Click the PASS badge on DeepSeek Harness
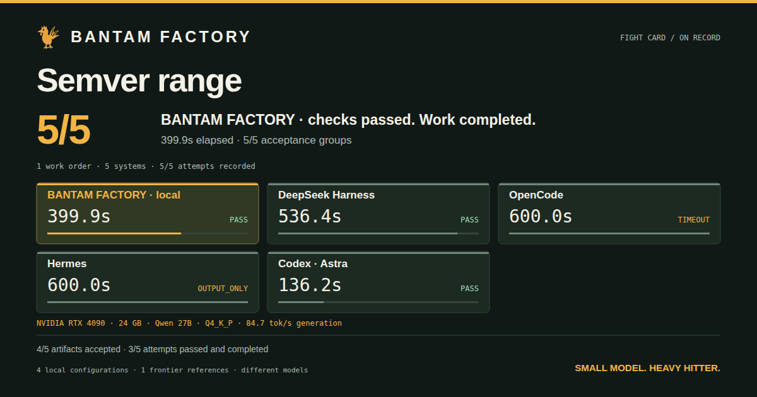Image resolution: width=757 pixels, height=397 pixels. pyautogui.click(x=469, y=220)
